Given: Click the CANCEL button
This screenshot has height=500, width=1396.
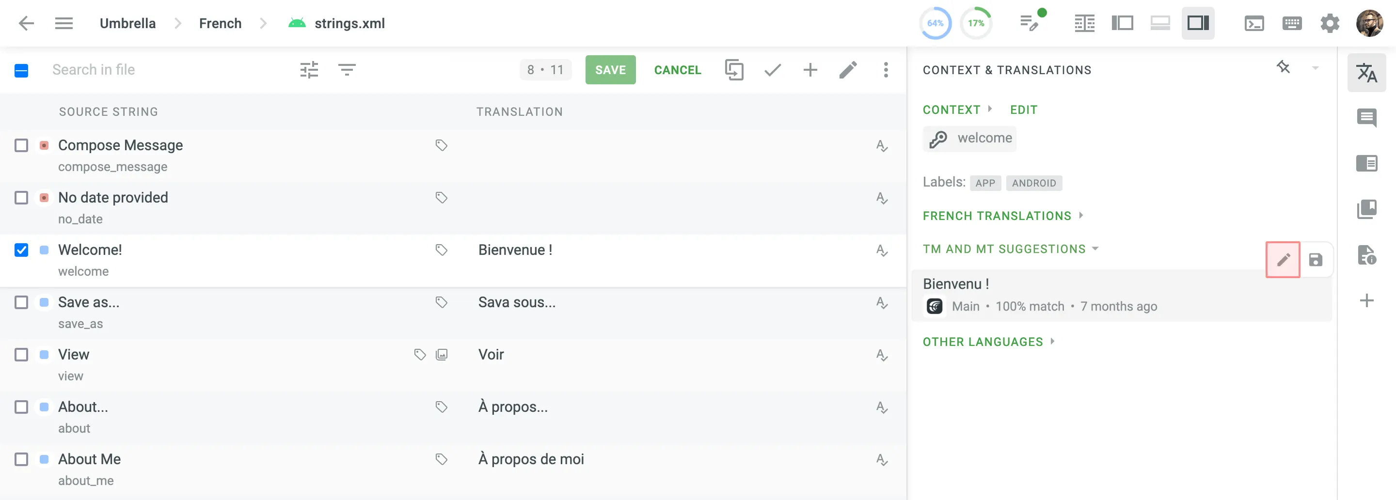Looking at the screenshot, I should pos(677,70).
